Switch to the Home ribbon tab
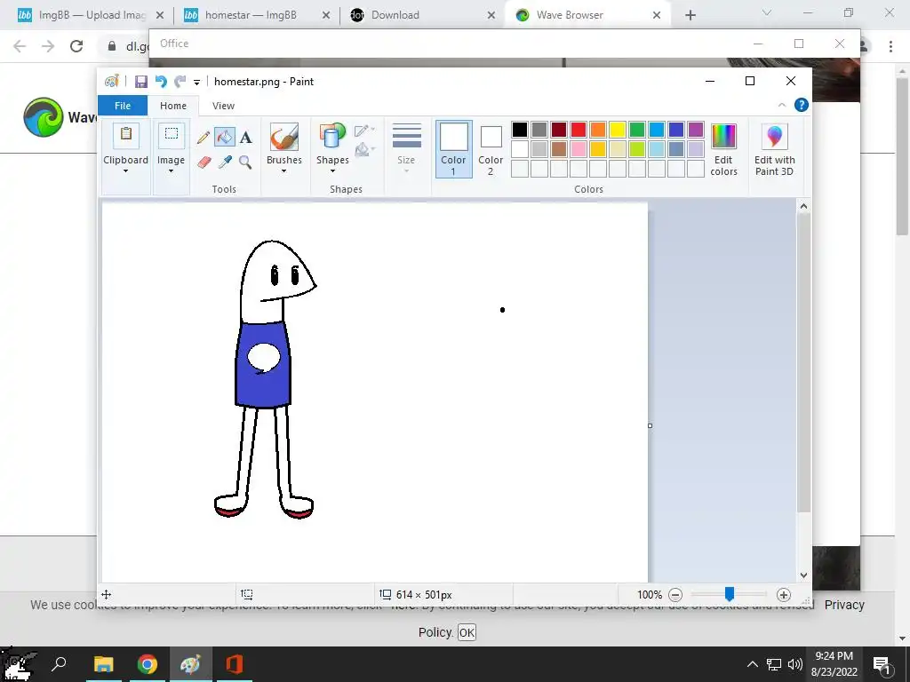The image size is (910, 682). coord(173,106)
